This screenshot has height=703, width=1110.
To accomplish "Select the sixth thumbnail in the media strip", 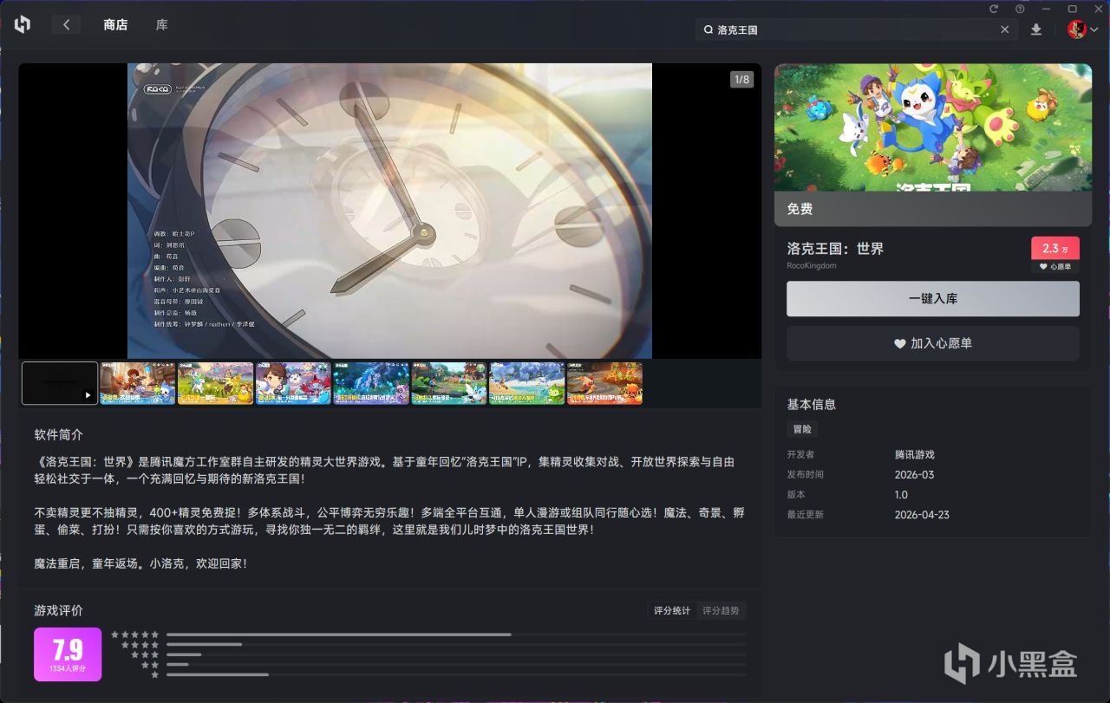I will click(x=449, y=383).
